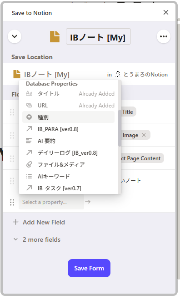Choose IB_タスク [ver0.7] relation property

[x=68, y=188]
